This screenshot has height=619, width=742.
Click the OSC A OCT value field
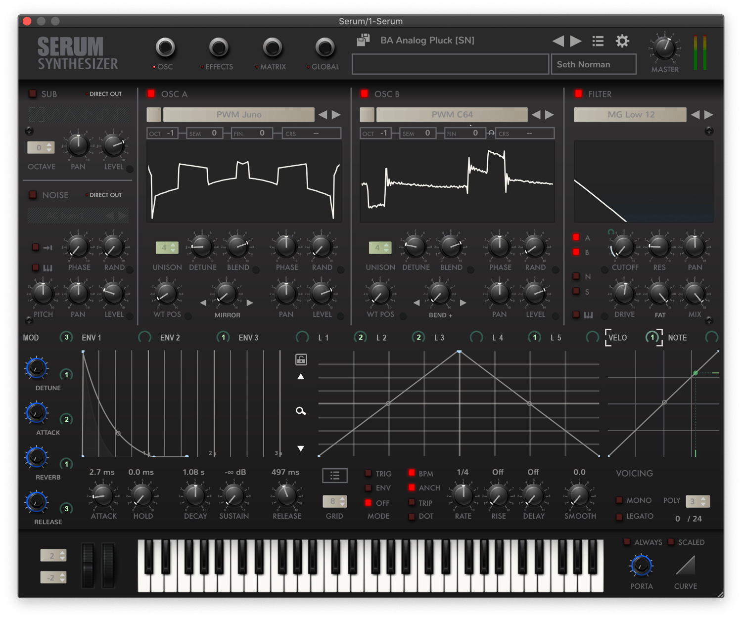click(163, 133)
